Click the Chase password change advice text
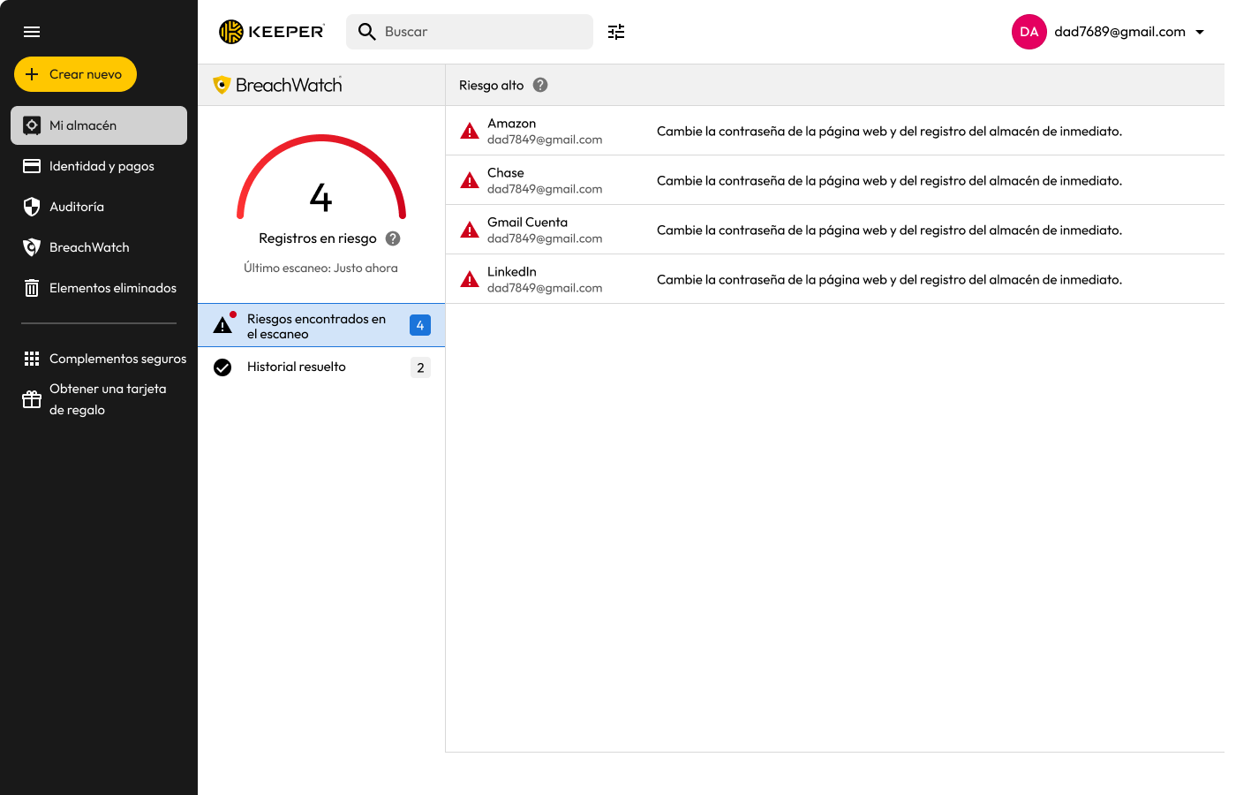Viewport: 1236px width, 795px height. 889,181
